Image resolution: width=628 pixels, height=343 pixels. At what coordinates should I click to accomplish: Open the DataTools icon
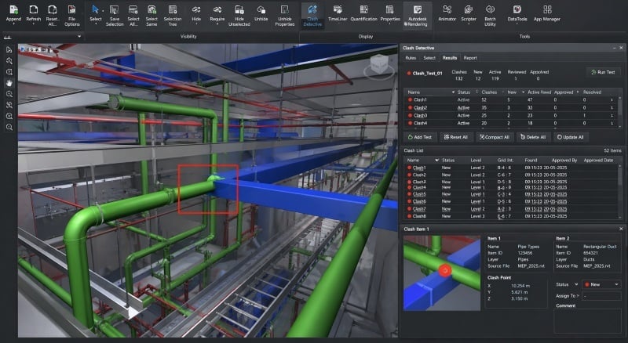tap(517, 9)
